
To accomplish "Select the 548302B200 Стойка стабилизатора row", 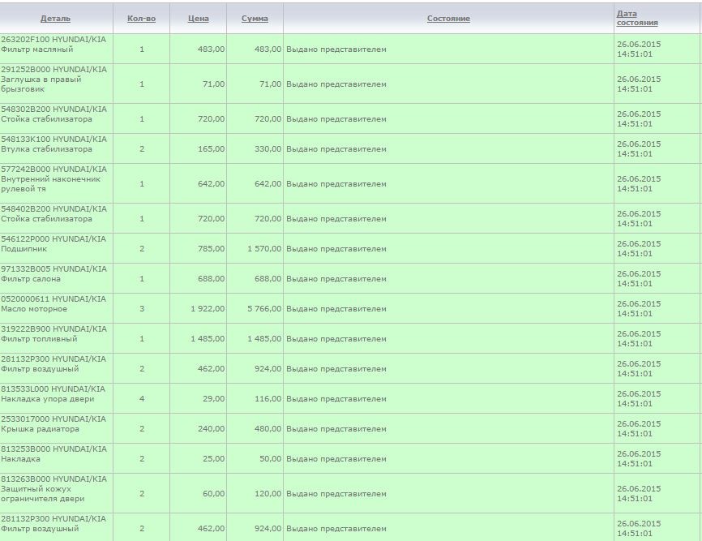I will (350, 118).
